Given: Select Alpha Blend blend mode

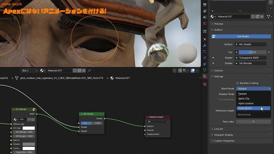Looking at the screenshot, I should tap(253, 108).
